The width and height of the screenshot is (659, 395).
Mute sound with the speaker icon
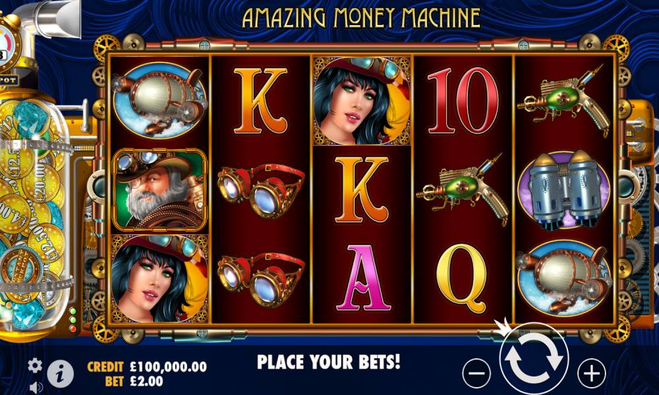point(36,387)
